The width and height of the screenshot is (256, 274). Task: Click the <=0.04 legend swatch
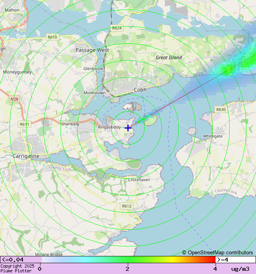coord(21,260)
